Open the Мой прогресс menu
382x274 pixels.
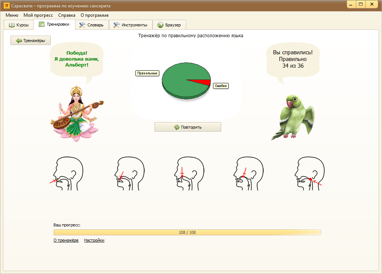38,15
